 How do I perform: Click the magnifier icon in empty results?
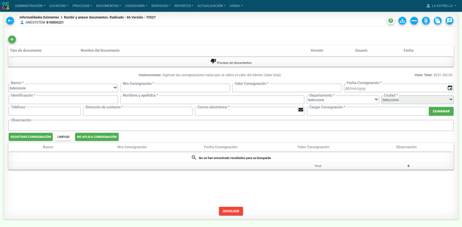click(194, 158)
